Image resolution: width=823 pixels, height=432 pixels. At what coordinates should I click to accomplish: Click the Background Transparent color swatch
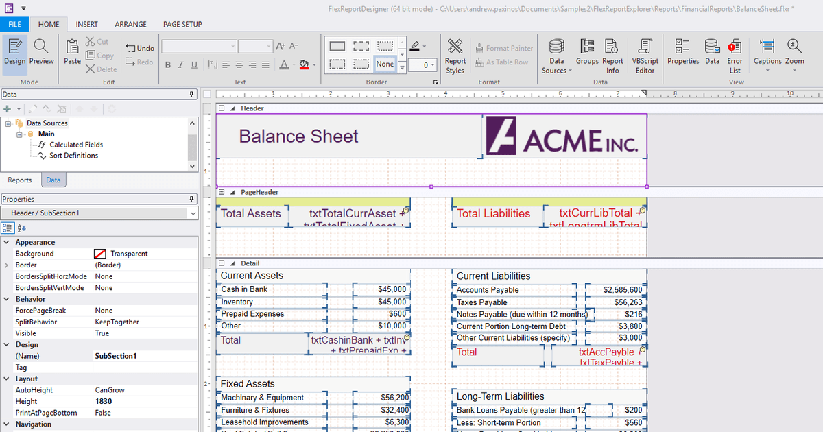point(100,254)
